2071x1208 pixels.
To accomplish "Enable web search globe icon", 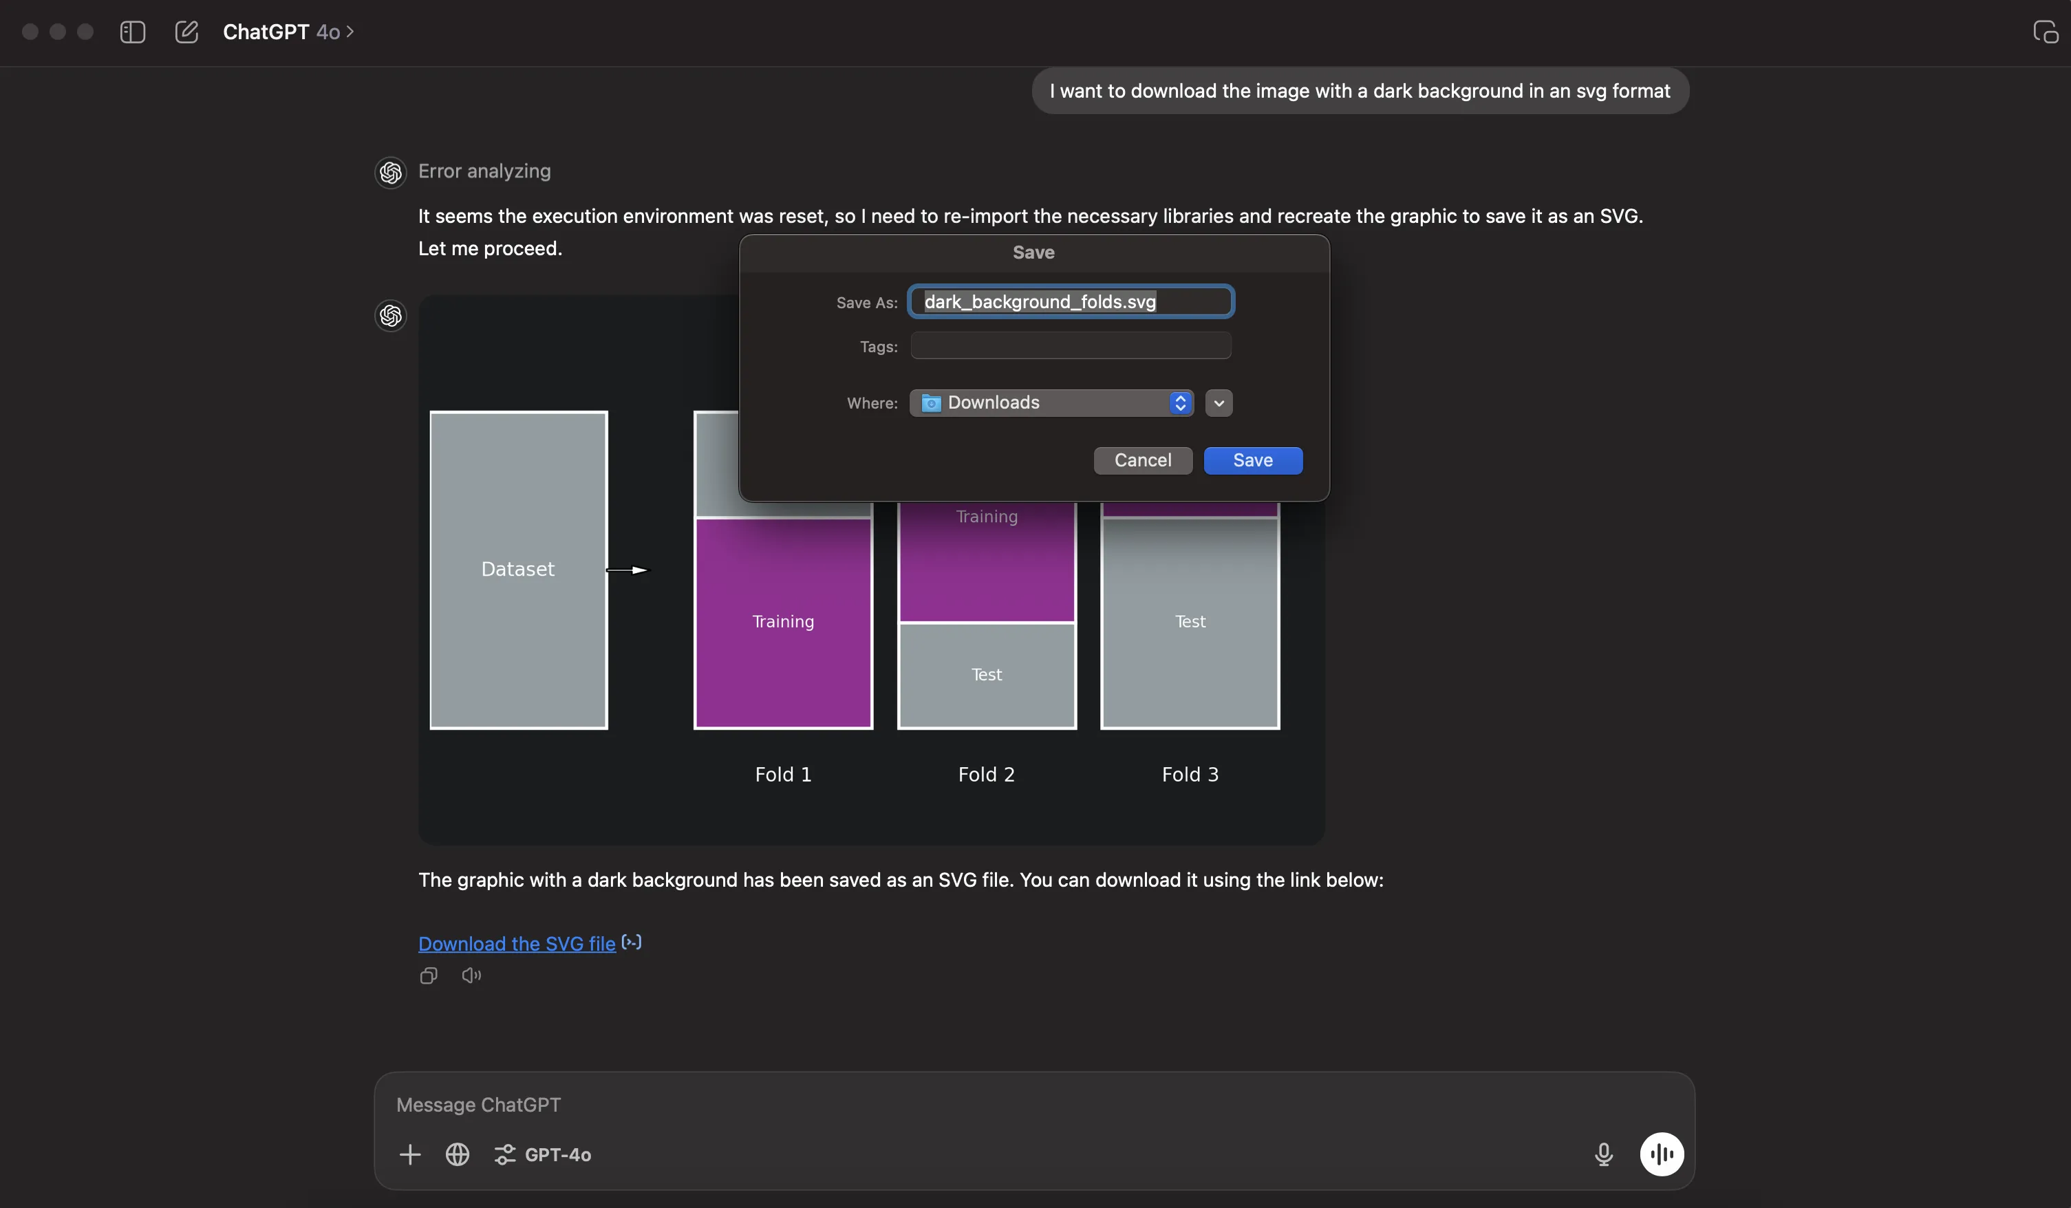I will tap(458, 1154).
